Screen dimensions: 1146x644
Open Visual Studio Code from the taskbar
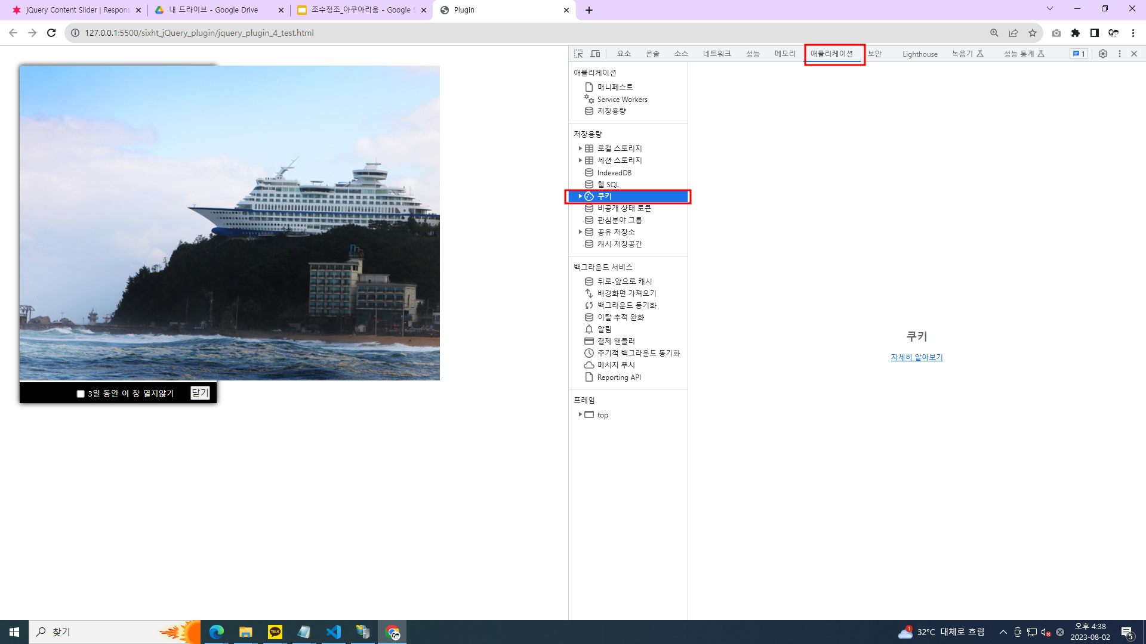(334, 632)
